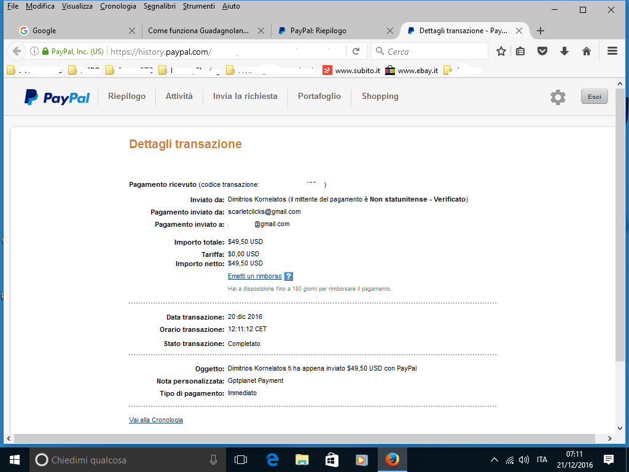The height and width of the screenshot is (472, 629).
Task: Click the refund help question mark
Action: click(x=289, y=276)
